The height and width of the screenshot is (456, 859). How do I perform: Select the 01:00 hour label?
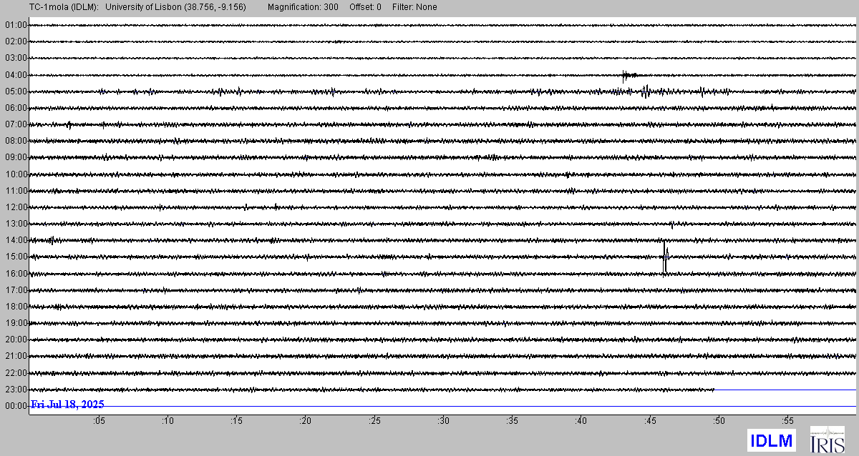pos(16,25)
